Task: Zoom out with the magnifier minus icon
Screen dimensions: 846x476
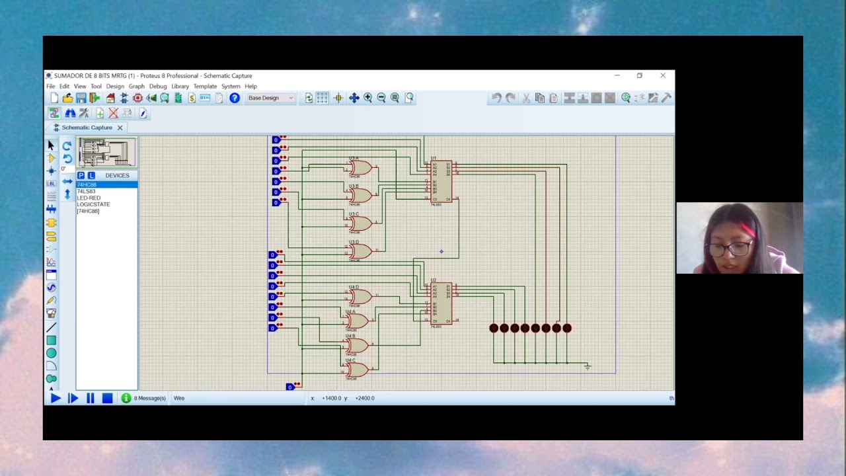Action: coord(381,98)
